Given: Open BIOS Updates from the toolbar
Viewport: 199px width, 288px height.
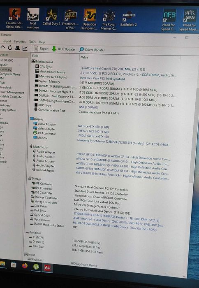Looking at the screenshot, I should 64,49.
